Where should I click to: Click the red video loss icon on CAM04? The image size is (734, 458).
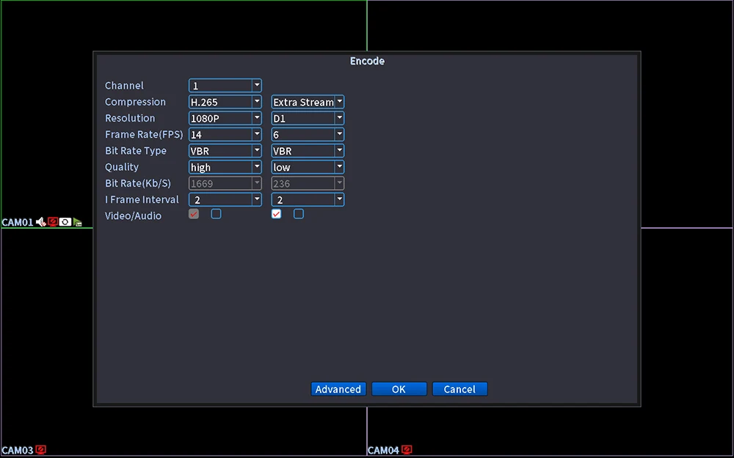(407, 450)
